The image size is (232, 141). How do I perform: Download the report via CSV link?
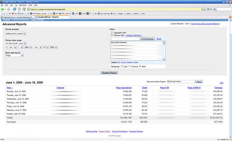tap(221, 83)
